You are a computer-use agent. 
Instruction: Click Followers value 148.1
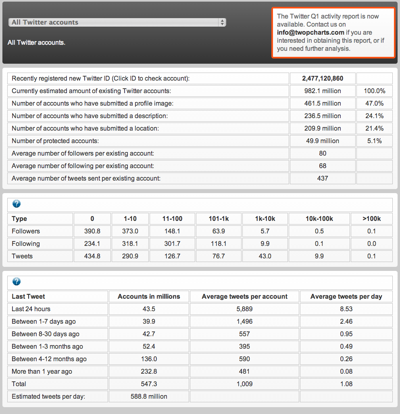point(173,231)
